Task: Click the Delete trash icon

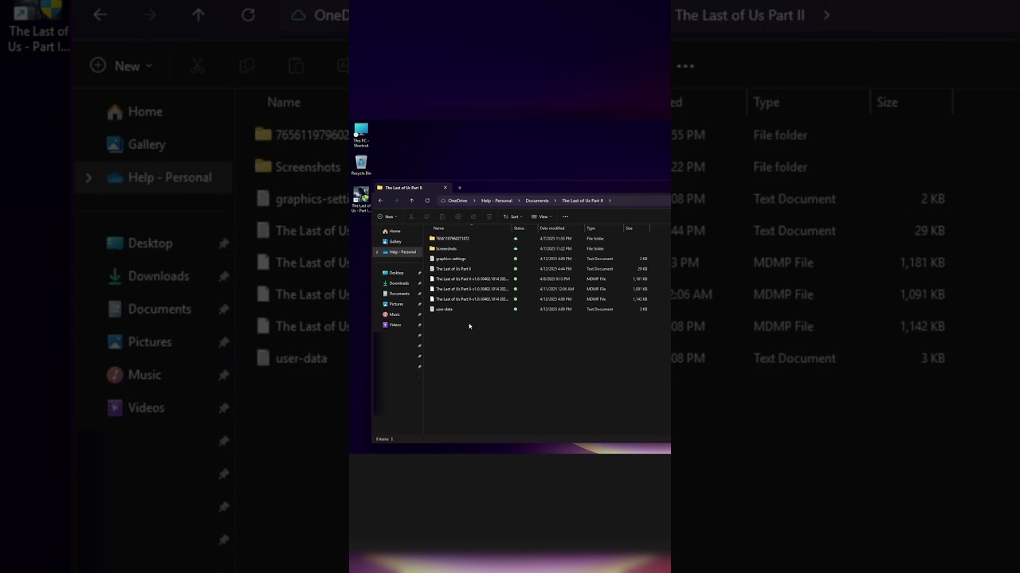Action: tap(489, 216)
